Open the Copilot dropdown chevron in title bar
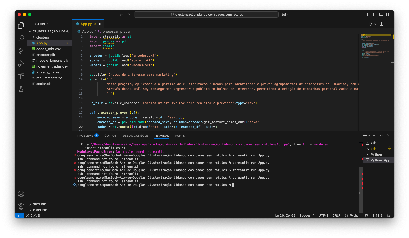409x238 pixels. point(288,15)
